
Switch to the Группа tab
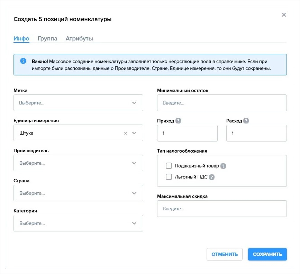(47, 38)
